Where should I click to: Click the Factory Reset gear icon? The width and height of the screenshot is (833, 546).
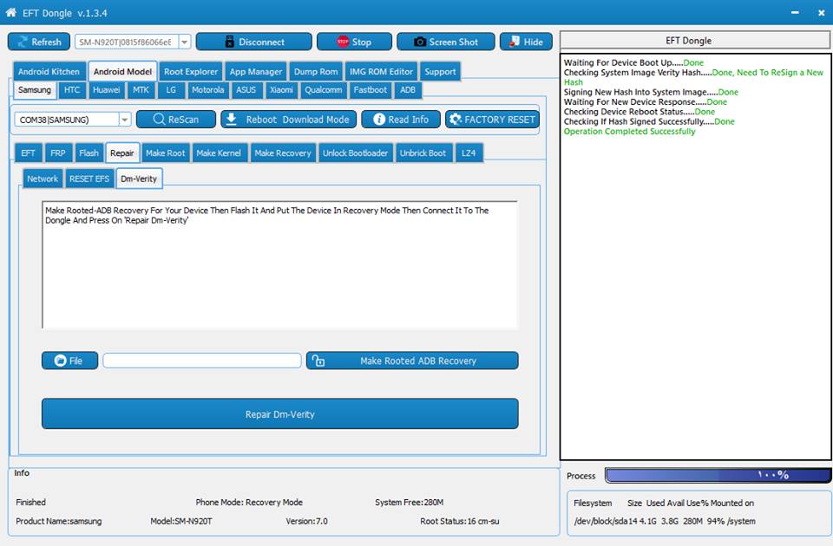pos(456,120)
